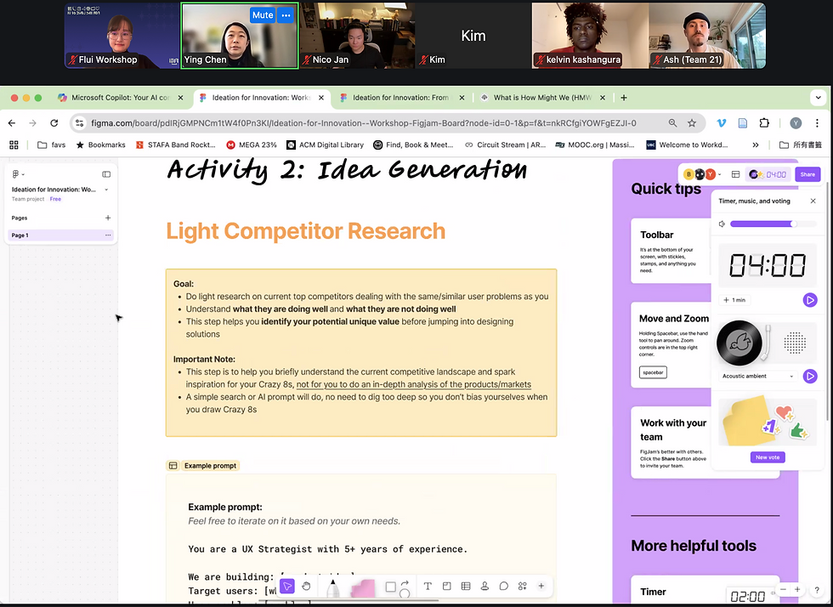The height and width of the screenshot is (607, 833).
Task: Add 1 min to the timer
Action: [734, 300]
